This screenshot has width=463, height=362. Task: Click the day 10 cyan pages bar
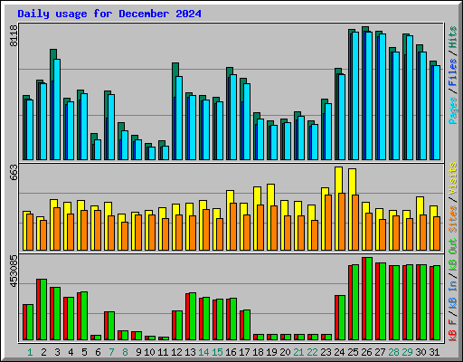tap(152, 153)
